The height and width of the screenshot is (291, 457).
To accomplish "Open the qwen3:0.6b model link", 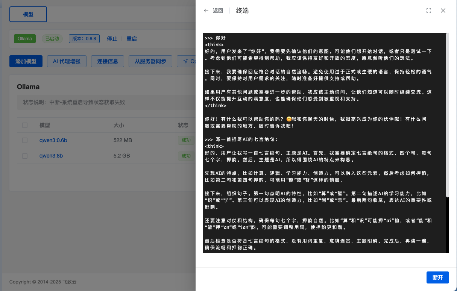I will (x=53, y=140).
